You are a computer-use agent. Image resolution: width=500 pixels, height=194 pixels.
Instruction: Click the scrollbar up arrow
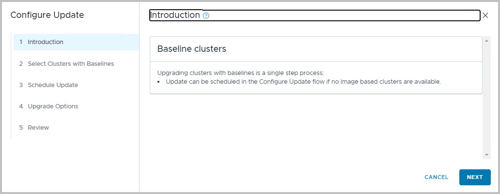[x=486, y=41]
